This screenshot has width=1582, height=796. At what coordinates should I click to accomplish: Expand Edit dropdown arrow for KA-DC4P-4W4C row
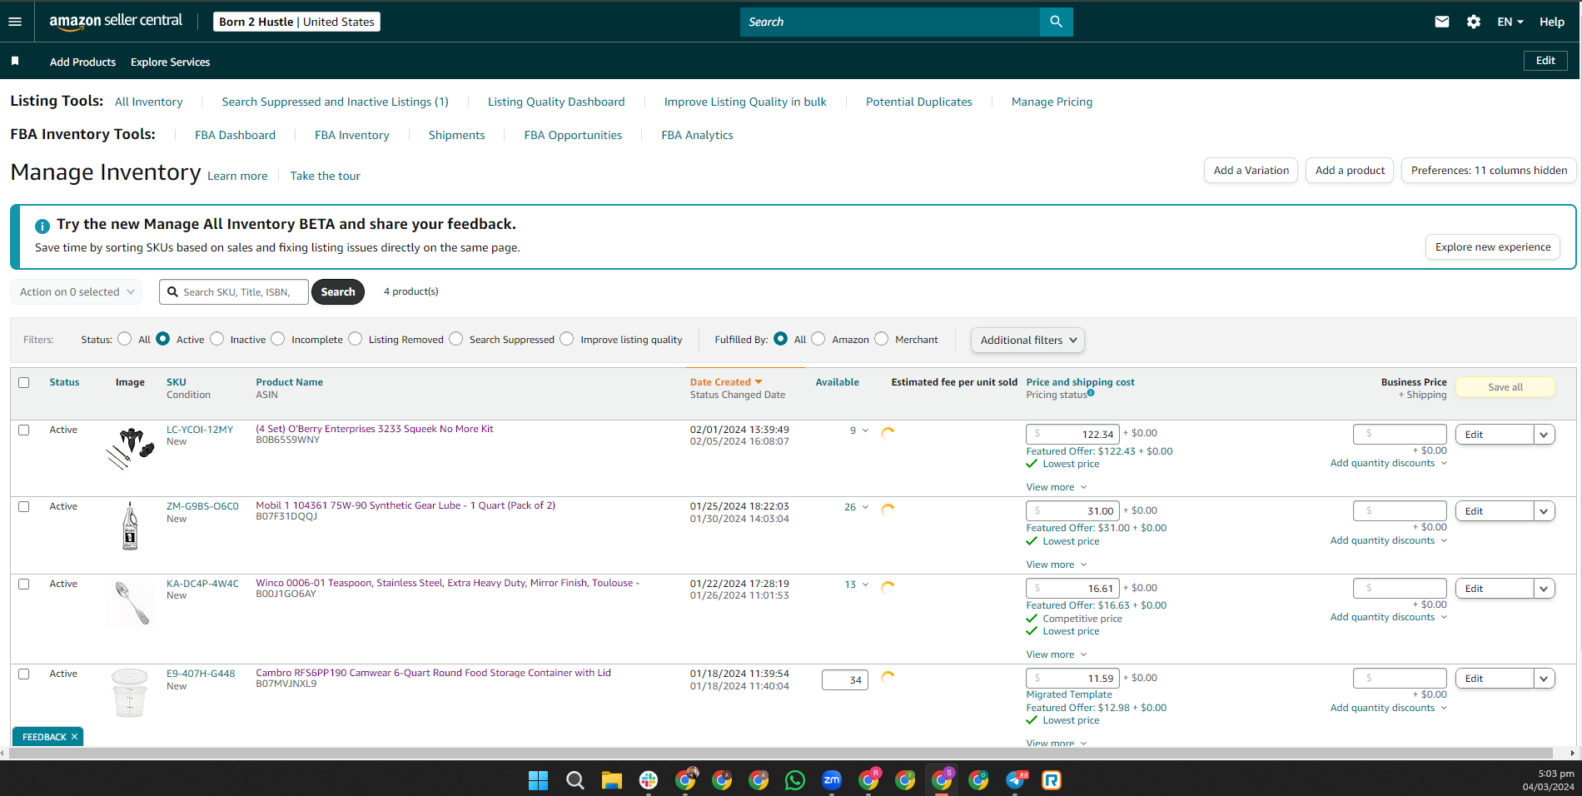(x=1545, y=589)
